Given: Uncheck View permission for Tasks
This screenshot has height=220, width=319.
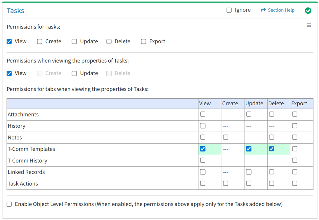Looking at the screenshot, I should click(9, 41).
